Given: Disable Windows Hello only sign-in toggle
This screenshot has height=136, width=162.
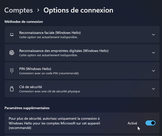Looking at the screenshot, I should pos(150,123).
